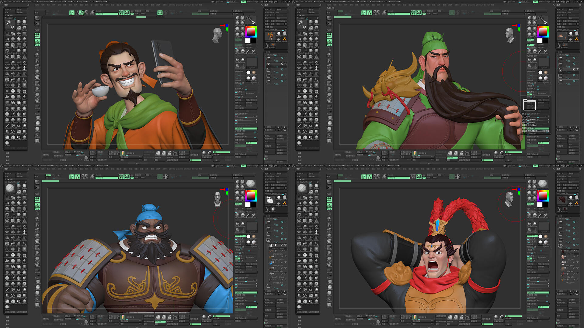Select the ClayBuildup brush in Liu Bei window palette

24,23
